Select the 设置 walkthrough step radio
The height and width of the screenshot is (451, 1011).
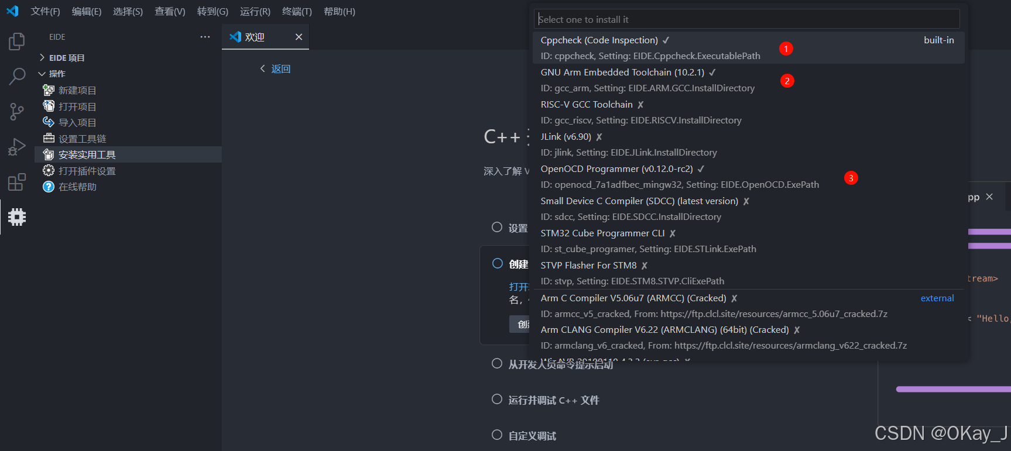pos(497,227)
